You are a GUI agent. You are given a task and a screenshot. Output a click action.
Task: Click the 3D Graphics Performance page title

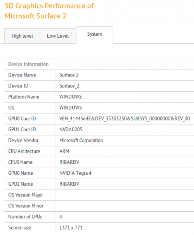(x=49, y=11)
